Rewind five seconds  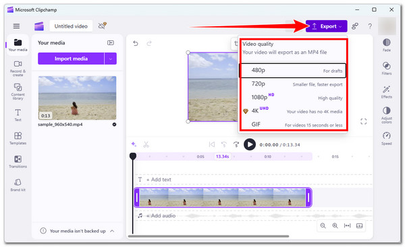tap(224, 145)
